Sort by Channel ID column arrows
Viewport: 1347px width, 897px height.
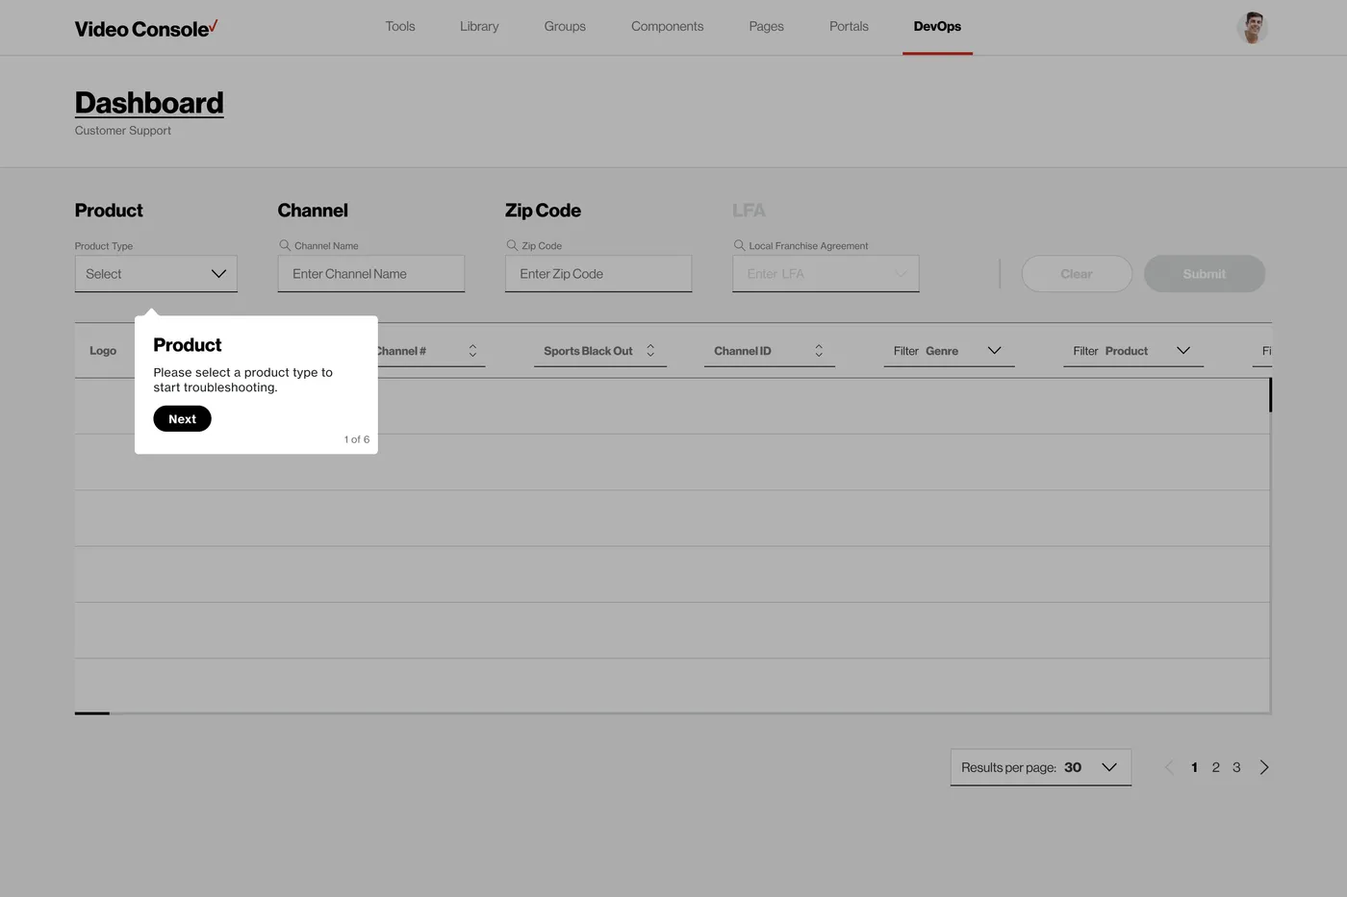[819, 351]
